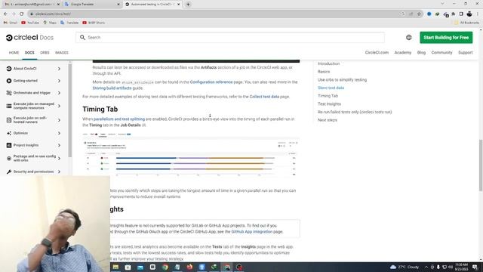Reload the page with the refresh icon

(22, 14)
